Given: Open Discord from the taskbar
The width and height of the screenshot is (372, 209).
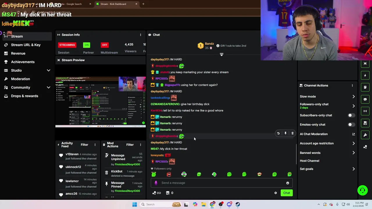Looking at the screenshot, I should 229,204.
